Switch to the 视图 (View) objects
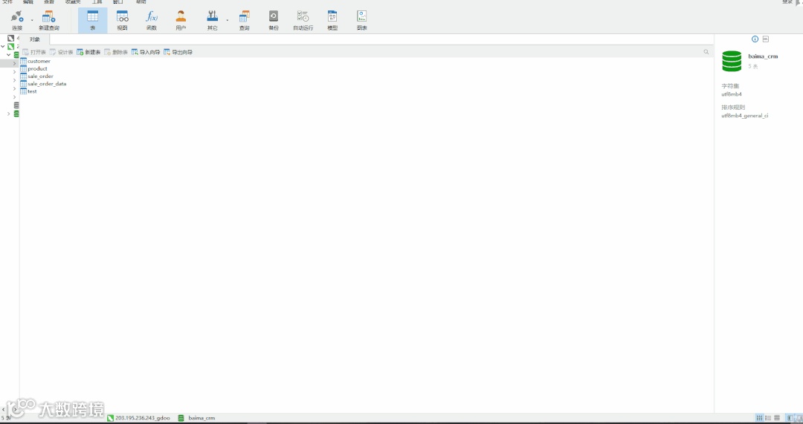This screenshot has width=803, height=424. 122,21
